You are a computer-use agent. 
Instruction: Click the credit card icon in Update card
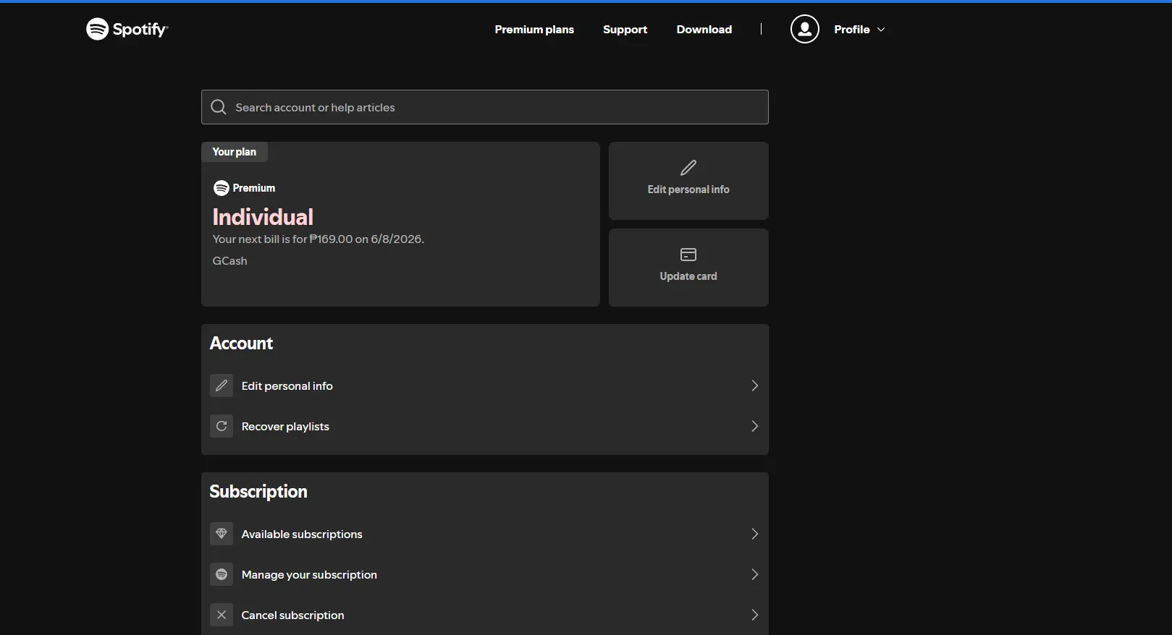(x=688, y=255)
